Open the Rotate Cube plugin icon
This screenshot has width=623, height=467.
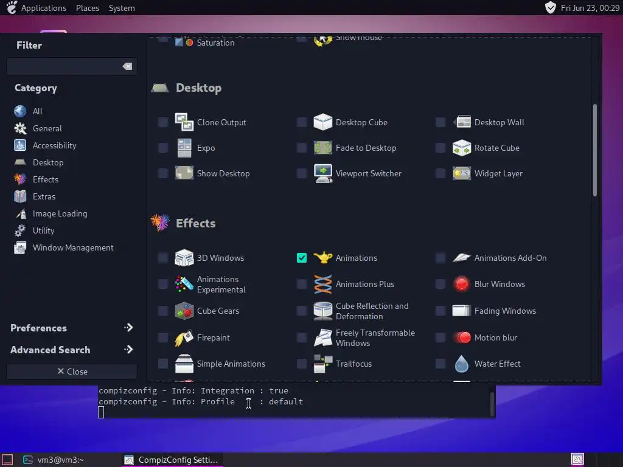click(x=462, y=148)
